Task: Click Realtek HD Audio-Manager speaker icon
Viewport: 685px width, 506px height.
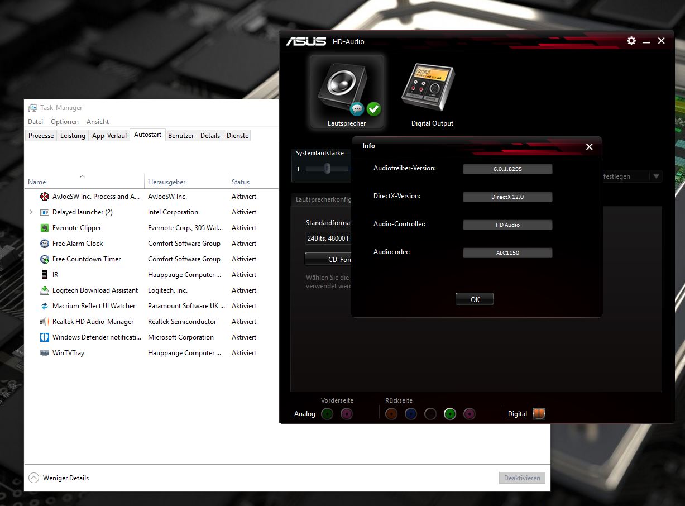Action: [x=45, y=322]
